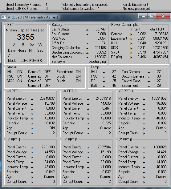Viewport: 171px width, 189px height.
Task: Select the Camera1 OFF status
Action: point(47,72)
